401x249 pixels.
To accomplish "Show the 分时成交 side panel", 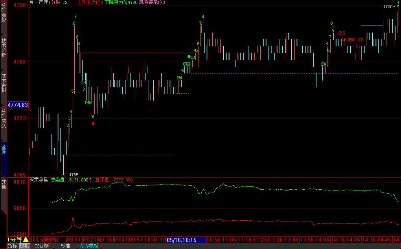I will pyautogui.click(x=4, y=119).
